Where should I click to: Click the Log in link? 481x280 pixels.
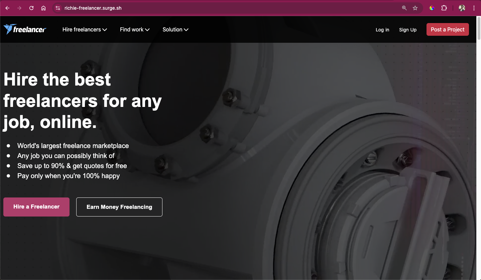click(x=382, y=30)
